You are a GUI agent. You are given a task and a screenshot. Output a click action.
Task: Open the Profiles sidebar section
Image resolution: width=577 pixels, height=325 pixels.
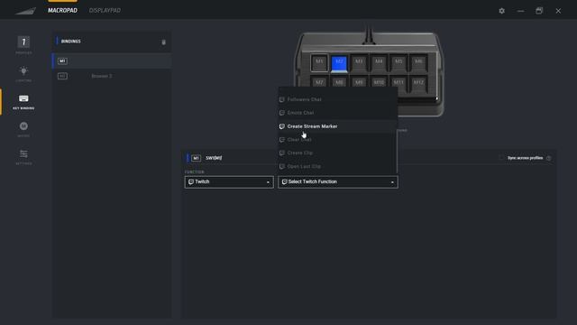23,45
